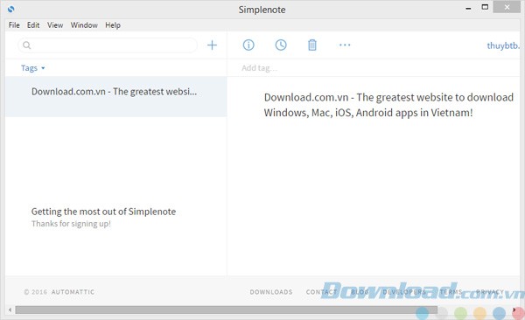Open the three-dots more options menu
The width and height of the screenshot is (525, 320).
pyautogui.click(x=345, y=45)
